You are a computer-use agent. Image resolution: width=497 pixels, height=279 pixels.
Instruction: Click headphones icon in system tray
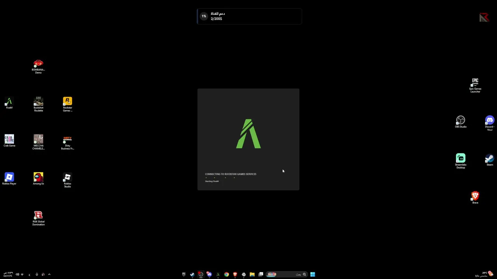click(x=43, y=274)
